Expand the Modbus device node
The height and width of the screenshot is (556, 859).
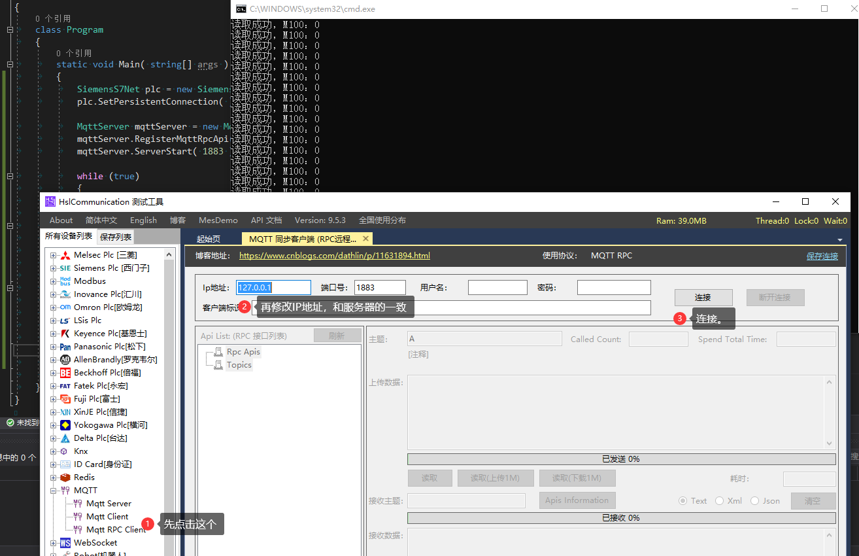point(54,281)
